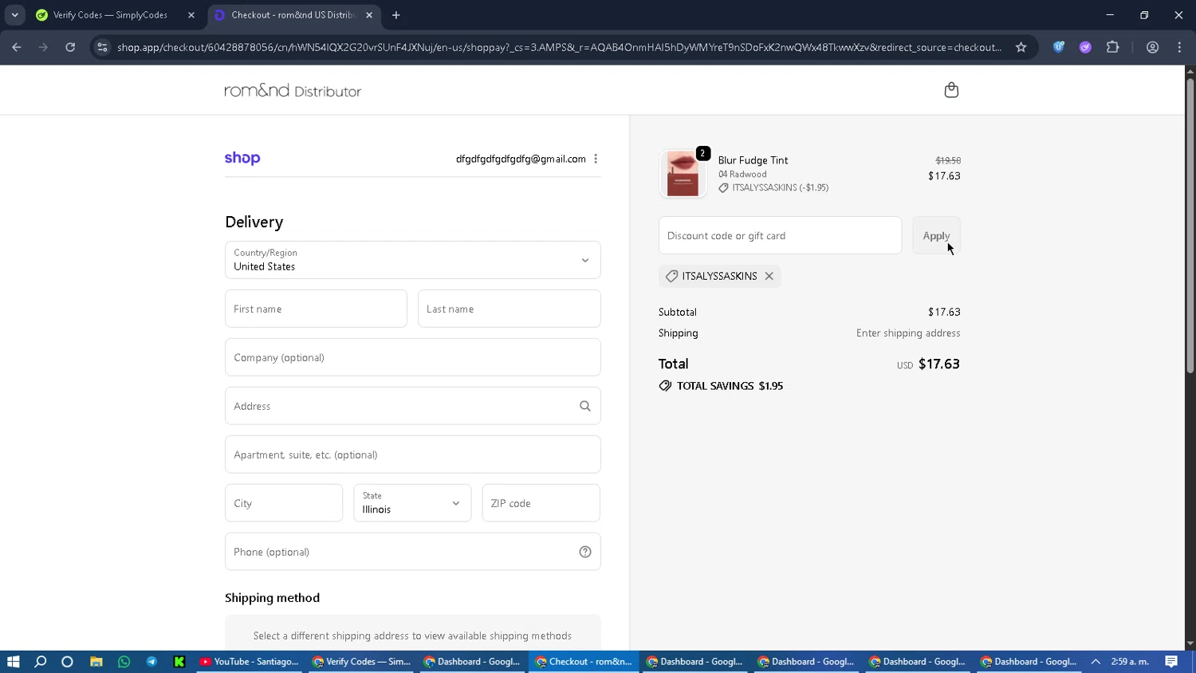
Task: Open the shopping bag cart icon
Action: (x=951, y=90)
